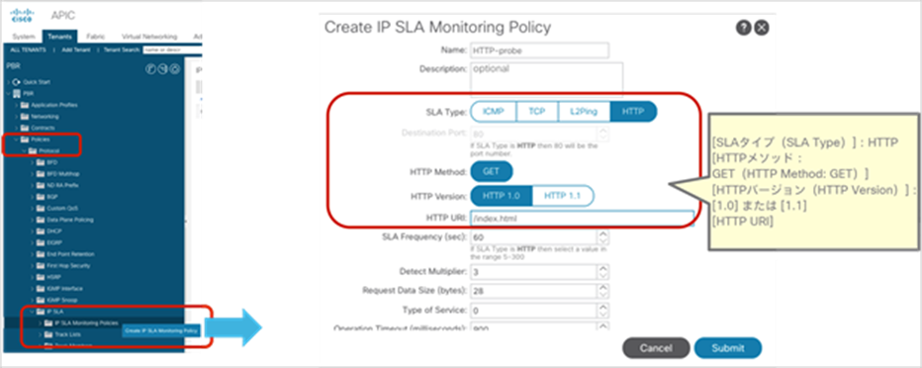Click the PBR tenant icon in the tree

pyautogui.click(x=16, y=93)
